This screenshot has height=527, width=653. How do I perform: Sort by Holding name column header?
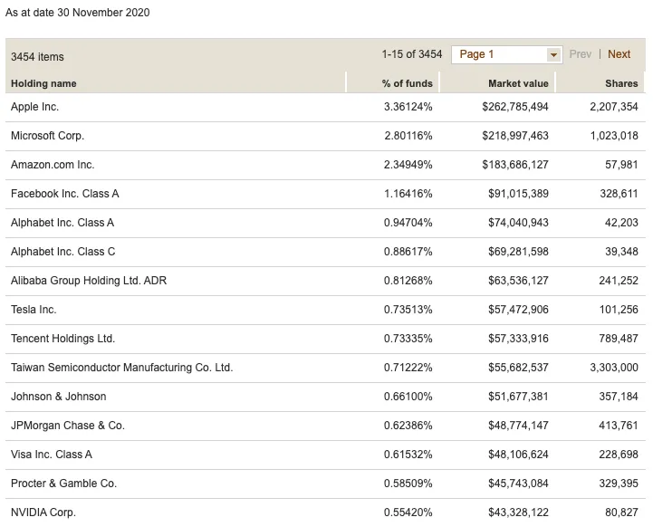click(43, 83)
